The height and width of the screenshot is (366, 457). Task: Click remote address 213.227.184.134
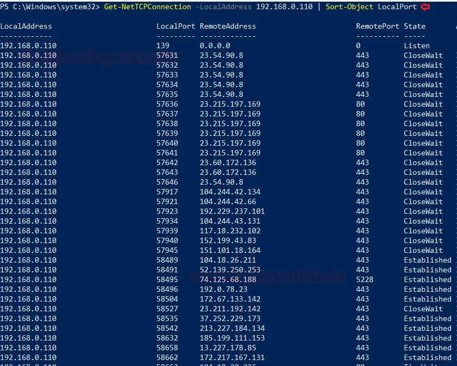[x=232, y=328]
